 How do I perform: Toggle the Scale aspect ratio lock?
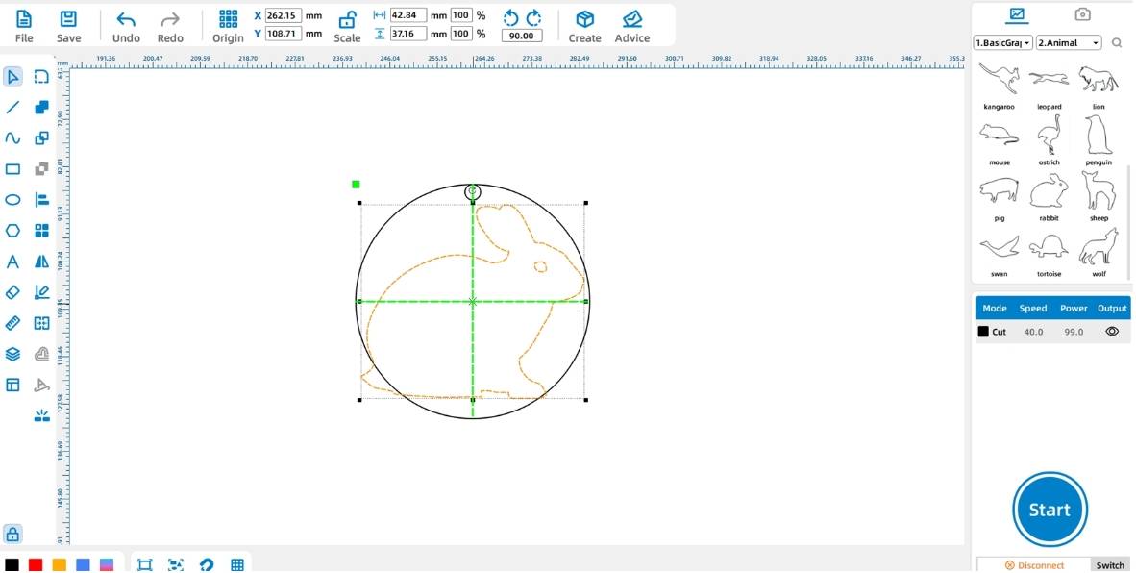tap(347, 27)
